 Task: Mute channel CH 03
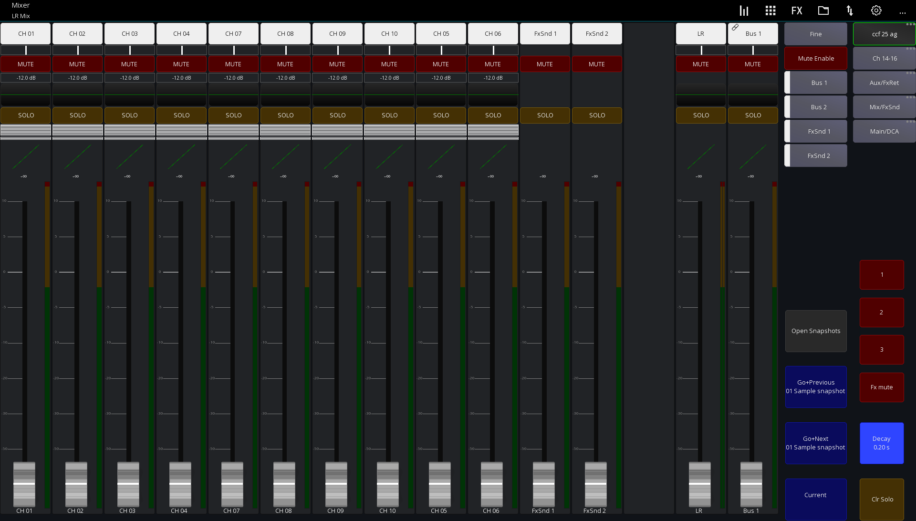pos(129,64)
